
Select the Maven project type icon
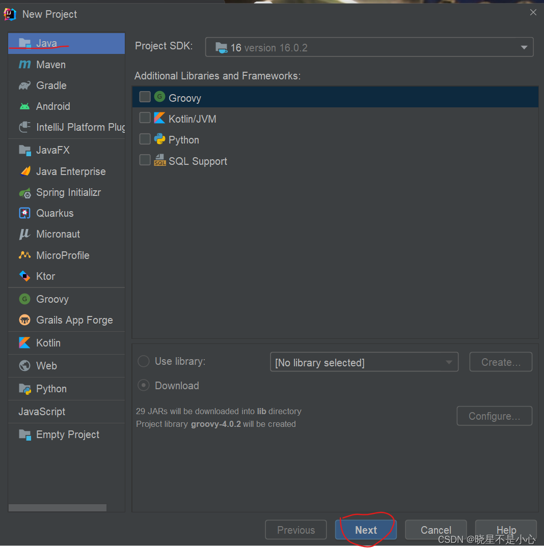point(24,65)
